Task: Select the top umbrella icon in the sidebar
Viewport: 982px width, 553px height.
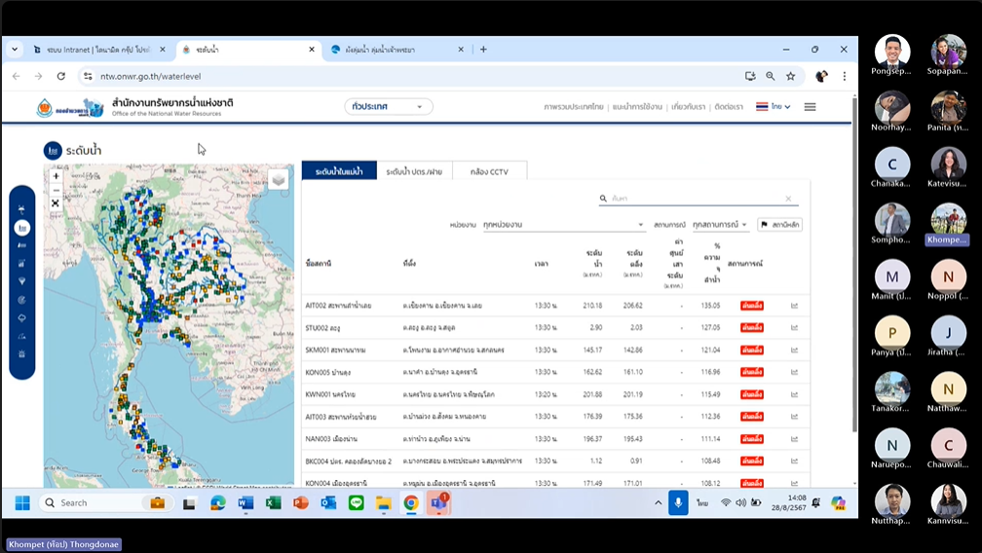Action: click(21, 209)
